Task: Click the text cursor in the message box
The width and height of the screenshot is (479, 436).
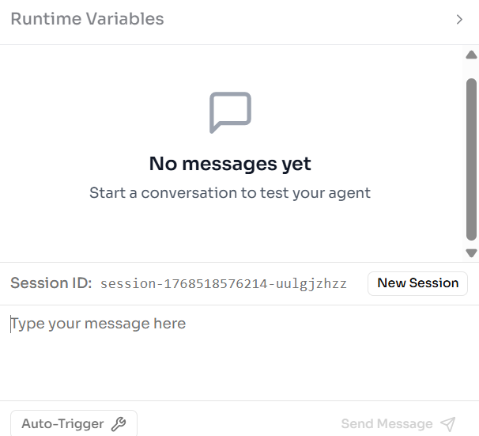Action: (11, 324)
